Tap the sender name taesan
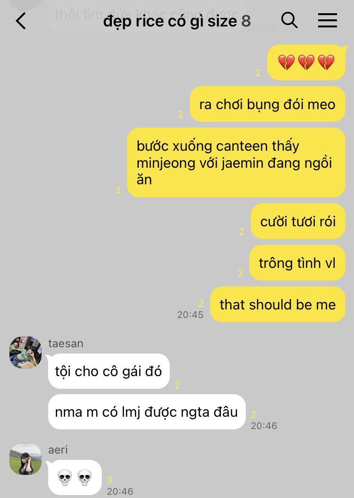The image size is (354, 498). pyautogui.click(x=66, y=343)
